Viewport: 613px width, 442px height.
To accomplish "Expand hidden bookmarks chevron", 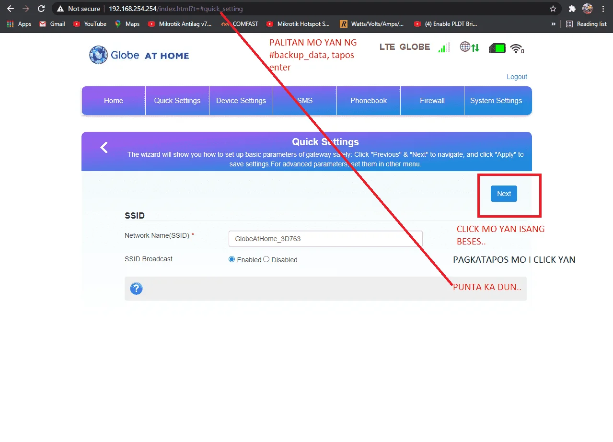I will [x=554, y=24].
